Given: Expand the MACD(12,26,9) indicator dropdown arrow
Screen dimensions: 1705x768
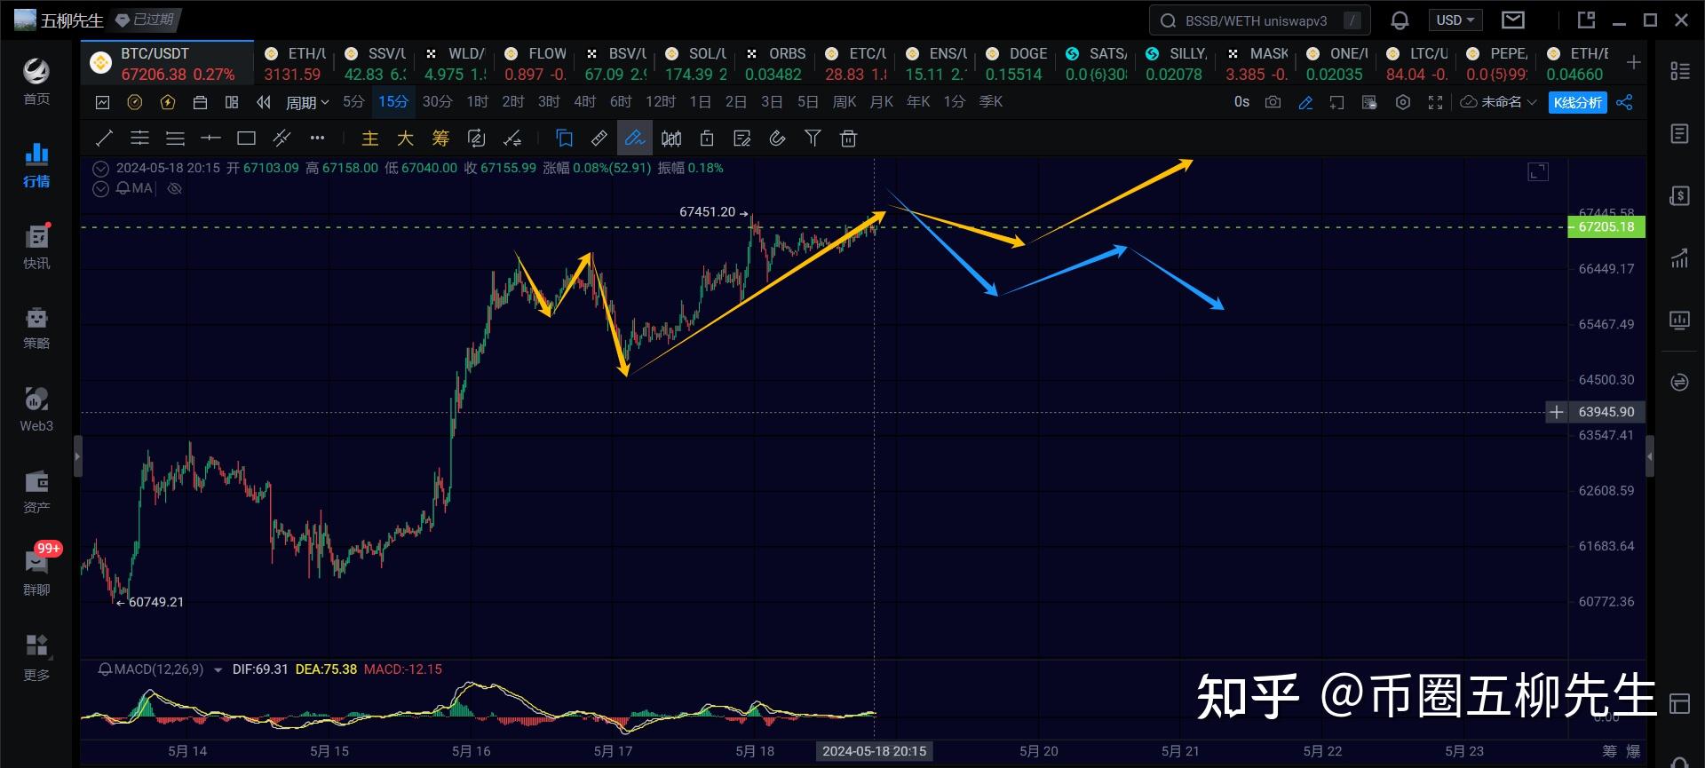Looking at the screenshot, I should 218,670.
